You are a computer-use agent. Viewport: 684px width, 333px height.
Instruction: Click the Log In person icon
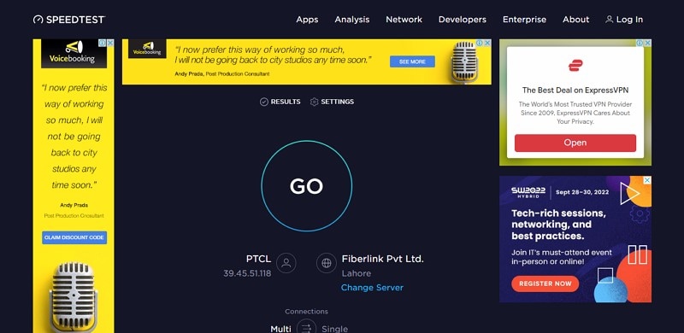[609, 20]
